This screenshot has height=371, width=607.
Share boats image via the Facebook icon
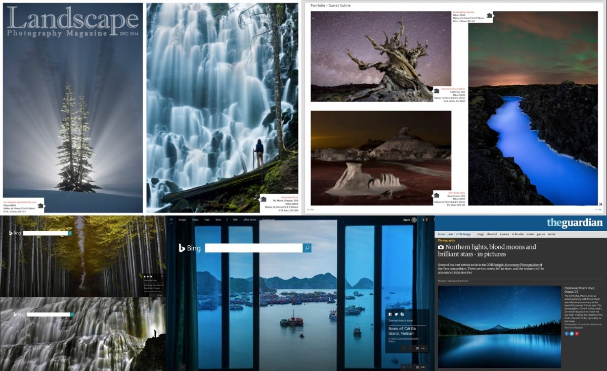coord(390,314)
